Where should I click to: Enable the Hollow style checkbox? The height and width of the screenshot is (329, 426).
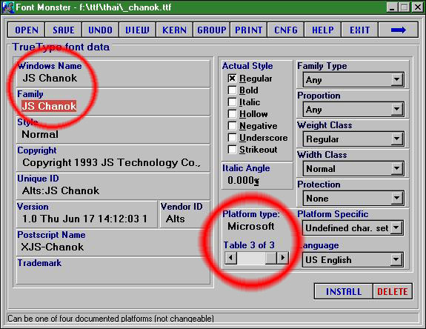(x=232, y=114)
